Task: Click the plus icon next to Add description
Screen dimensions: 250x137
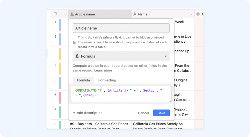Action: (74, 113)
